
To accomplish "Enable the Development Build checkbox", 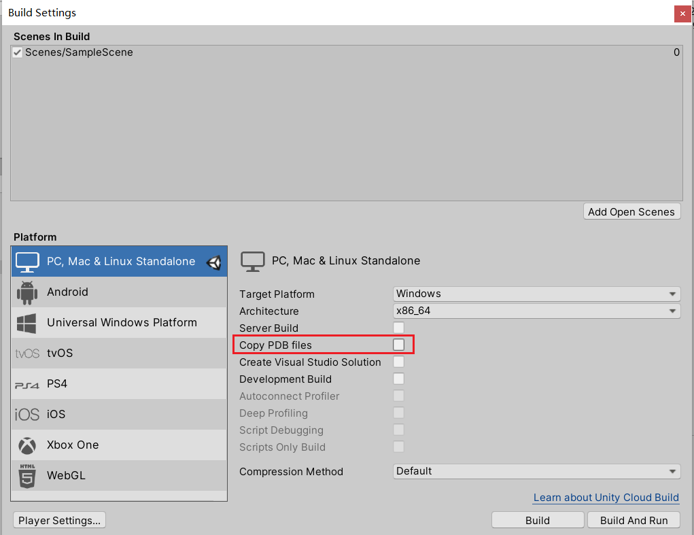I will pyautogui.click(x=398, y=379).
